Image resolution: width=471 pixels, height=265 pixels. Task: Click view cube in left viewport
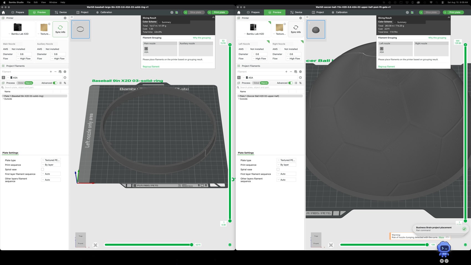pos(81,240)
